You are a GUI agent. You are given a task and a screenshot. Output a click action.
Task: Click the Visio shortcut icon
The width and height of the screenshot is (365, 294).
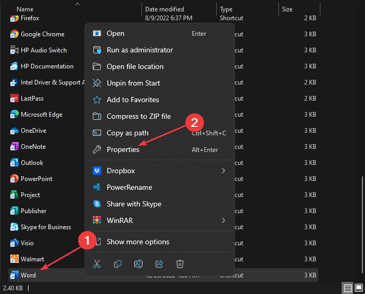(14, 243)
